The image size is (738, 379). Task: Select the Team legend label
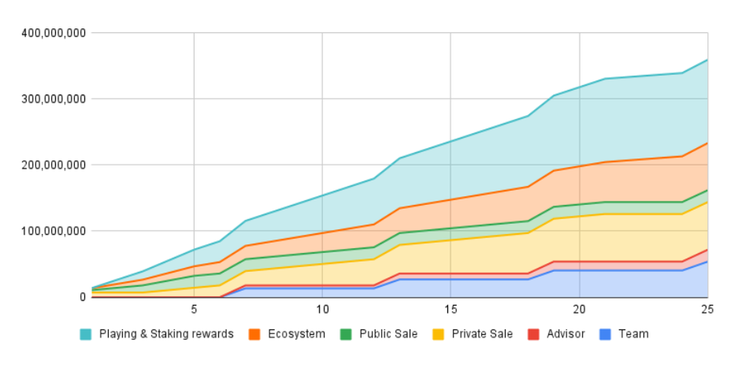(x=633, y=334)
